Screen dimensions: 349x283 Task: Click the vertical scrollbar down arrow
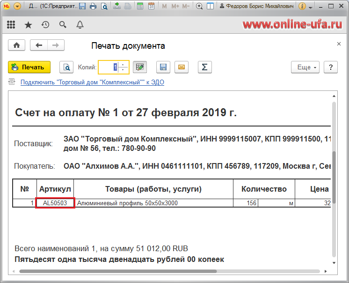click(x=334, y=263)
